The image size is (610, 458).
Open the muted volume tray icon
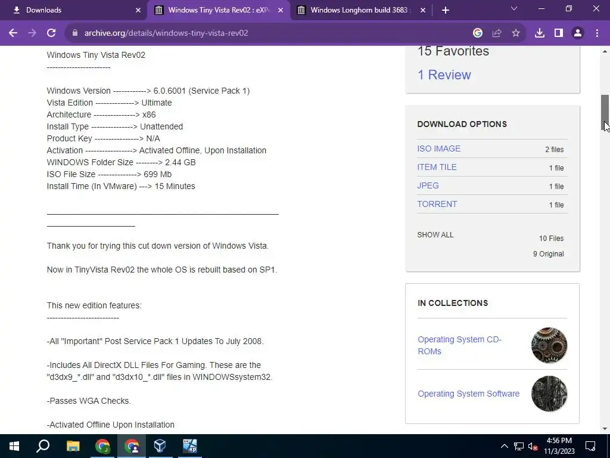[x=533, y=446]
